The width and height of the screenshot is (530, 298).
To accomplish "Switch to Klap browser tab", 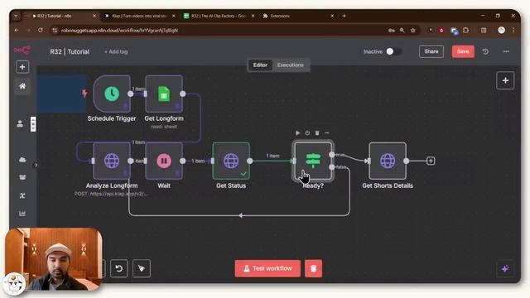I will pyautogui.click(x=139, y=16).
